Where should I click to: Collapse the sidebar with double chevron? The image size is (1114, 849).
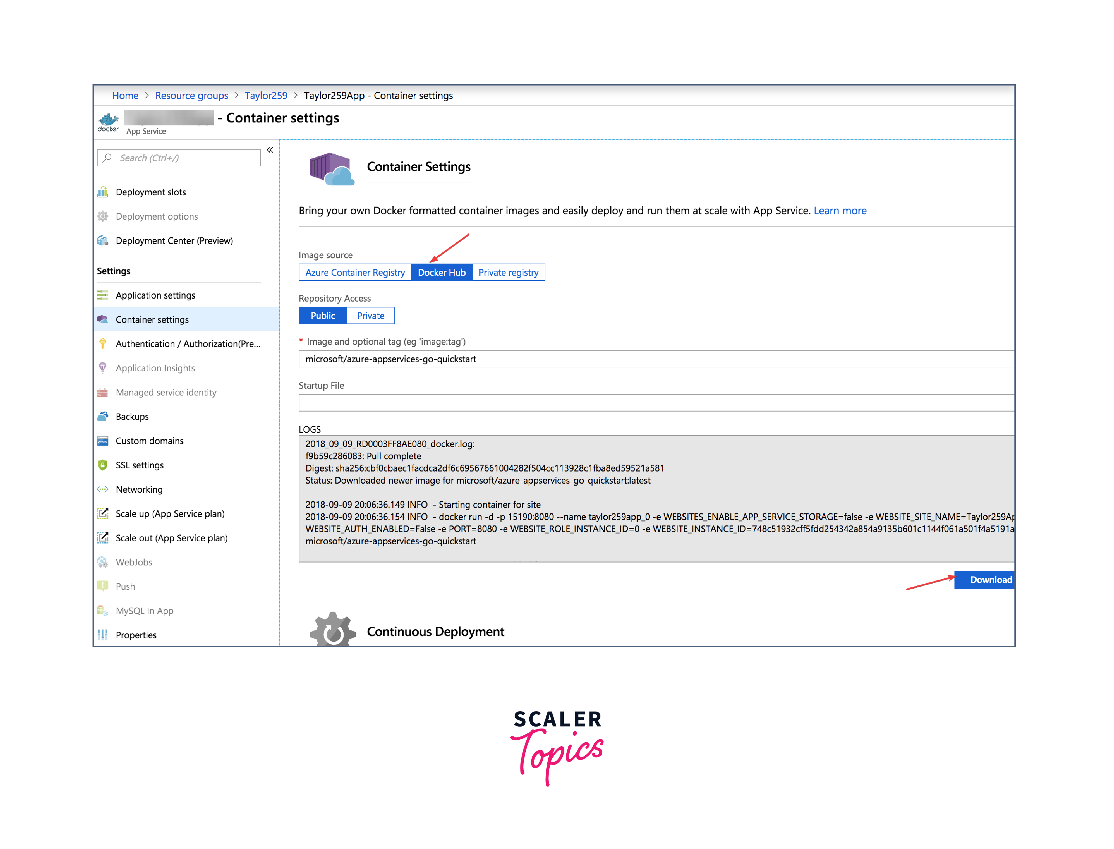[270, 150]
